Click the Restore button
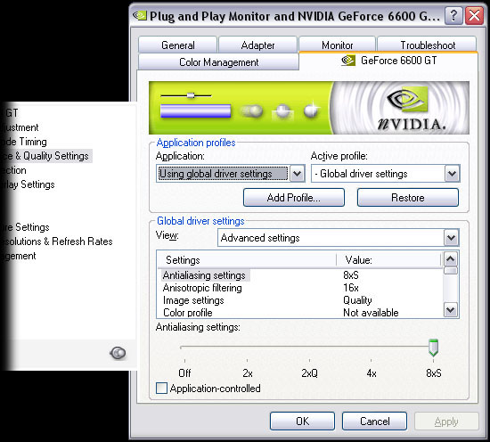The width and height of the screenshot is (490, 442). [x=408, y=197]
